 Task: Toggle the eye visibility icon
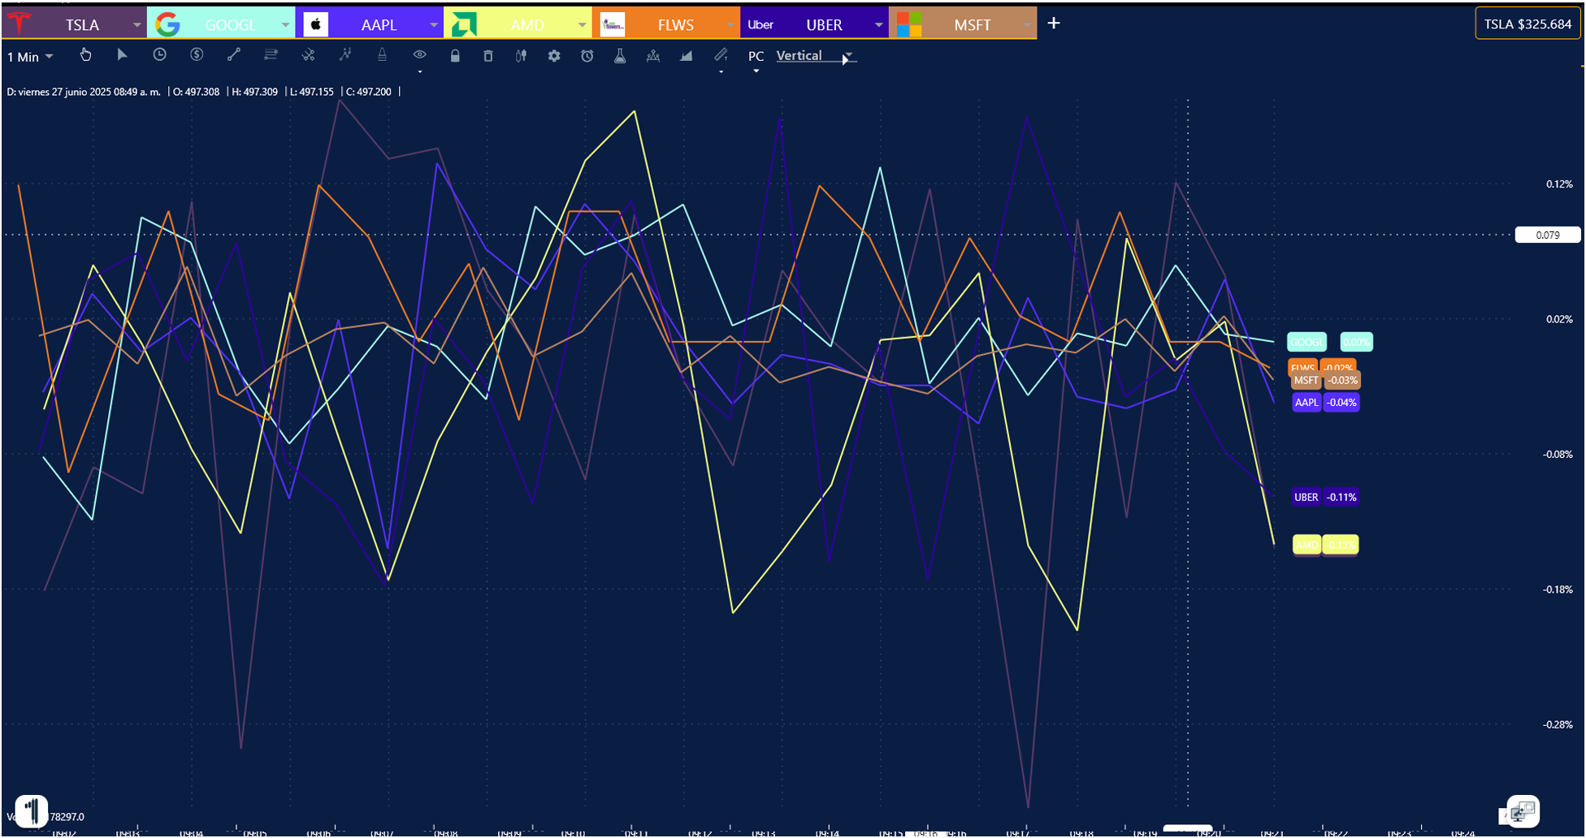pyautogui.click(x=419, y=55)
